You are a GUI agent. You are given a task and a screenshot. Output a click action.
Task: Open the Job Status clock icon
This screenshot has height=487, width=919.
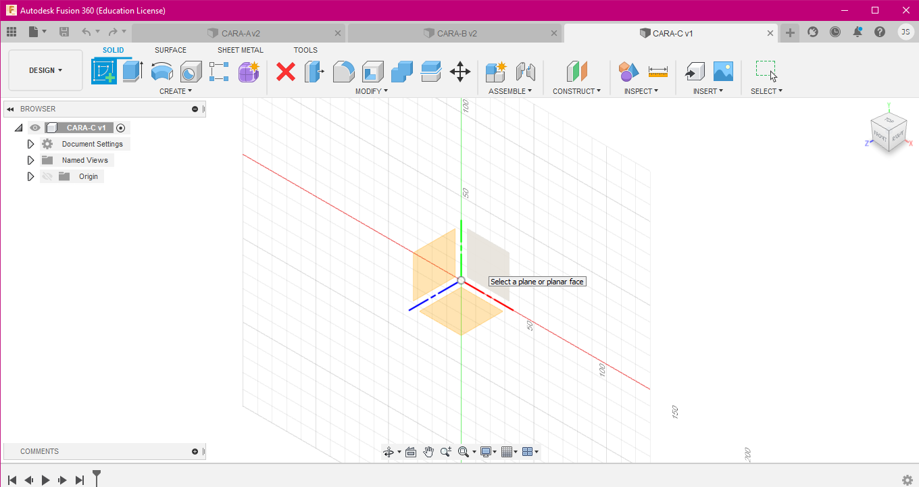pyautogui.click(x=835, y=32)
